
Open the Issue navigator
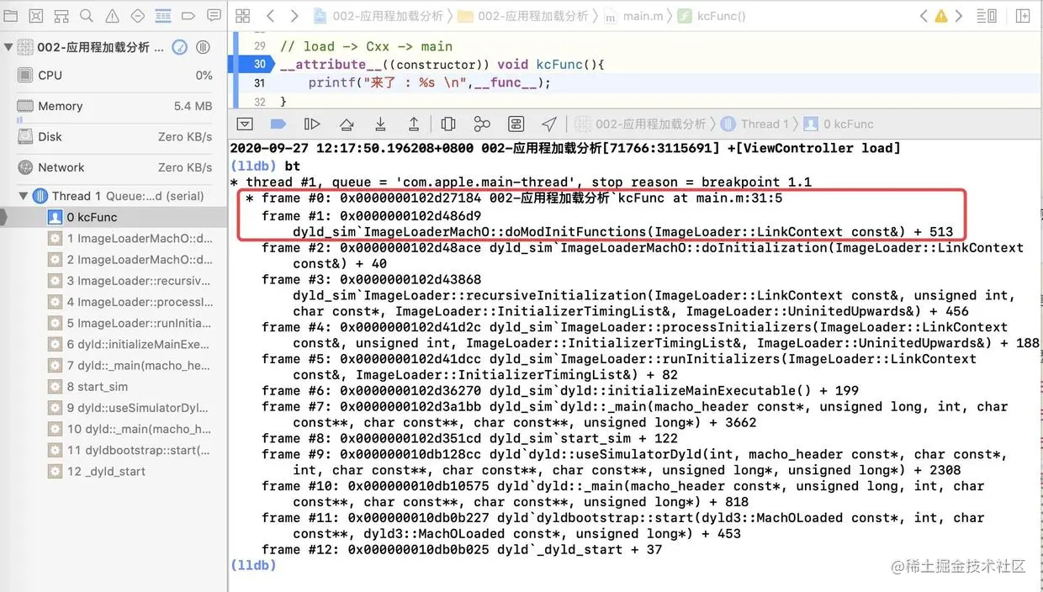(112, 15)
